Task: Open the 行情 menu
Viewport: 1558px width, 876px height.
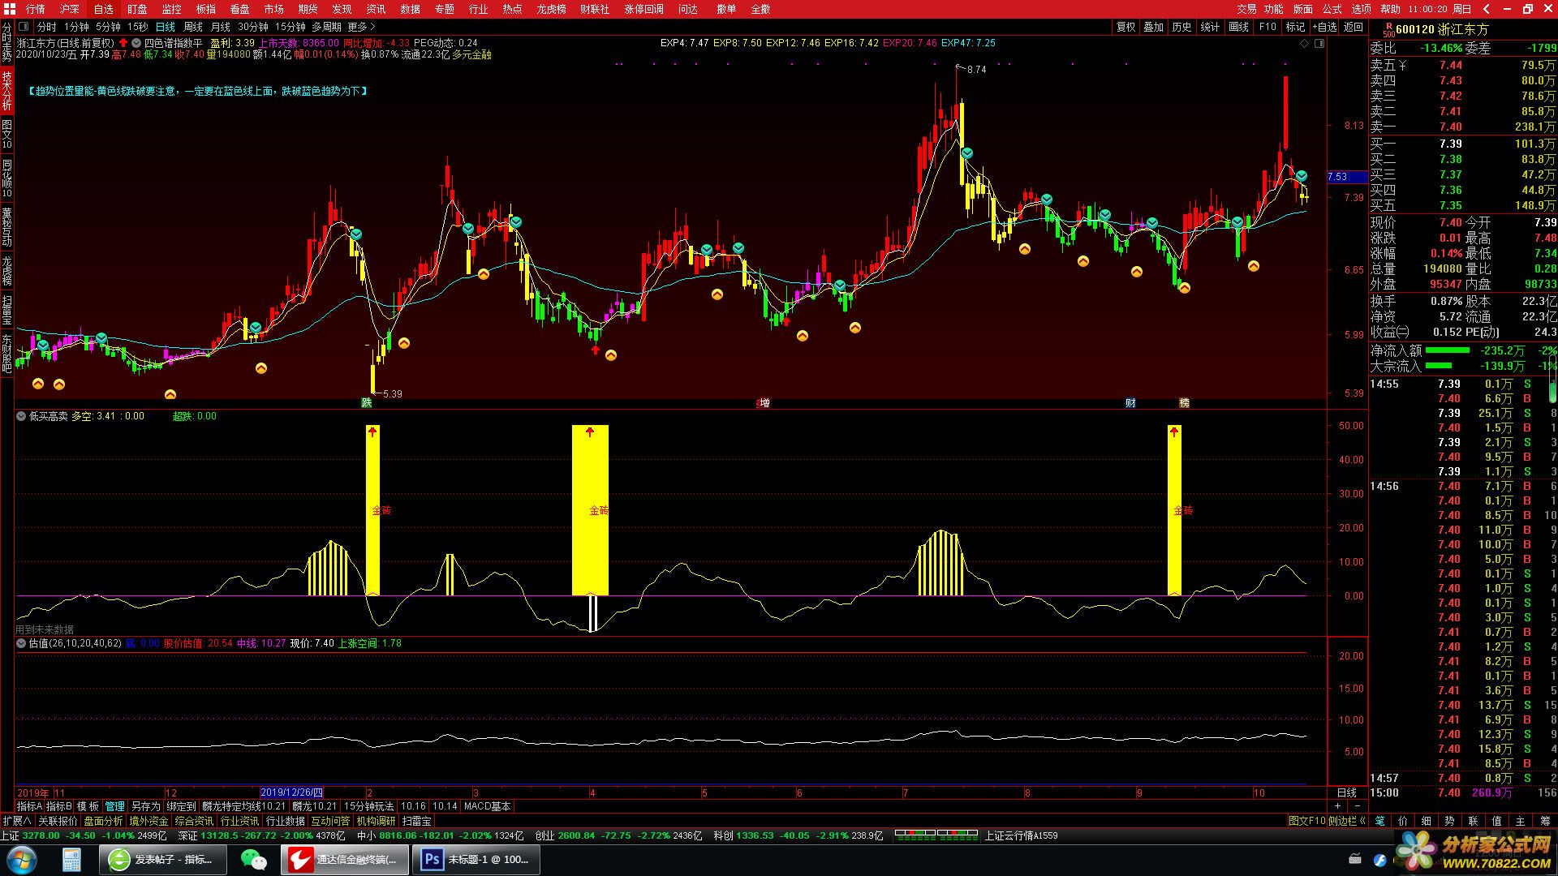Action: 36,9
